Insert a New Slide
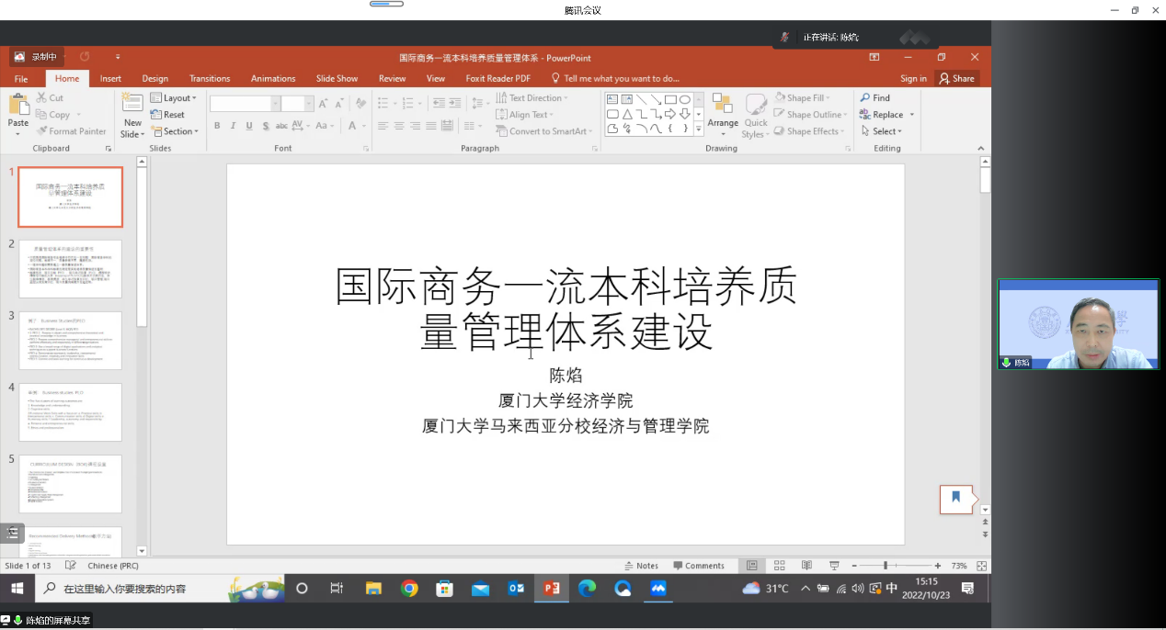 132,104
